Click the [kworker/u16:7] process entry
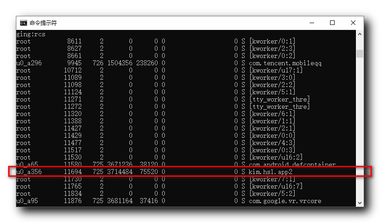 (276, 186)
